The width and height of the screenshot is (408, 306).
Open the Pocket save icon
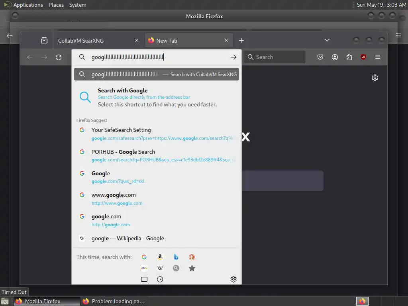pyautogui.click(x=320, y=57)
